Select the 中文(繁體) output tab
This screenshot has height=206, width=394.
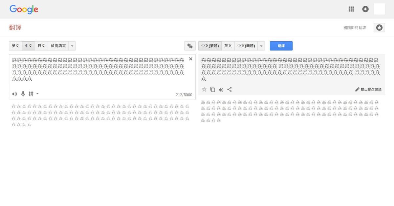(x=209, y=46)
